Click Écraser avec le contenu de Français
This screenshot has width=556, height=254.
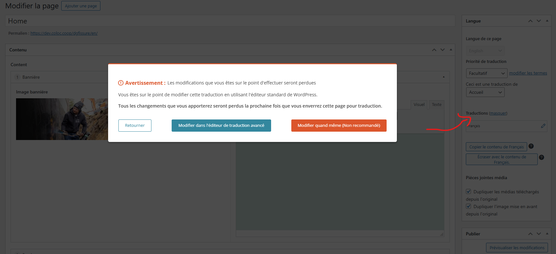501,159
